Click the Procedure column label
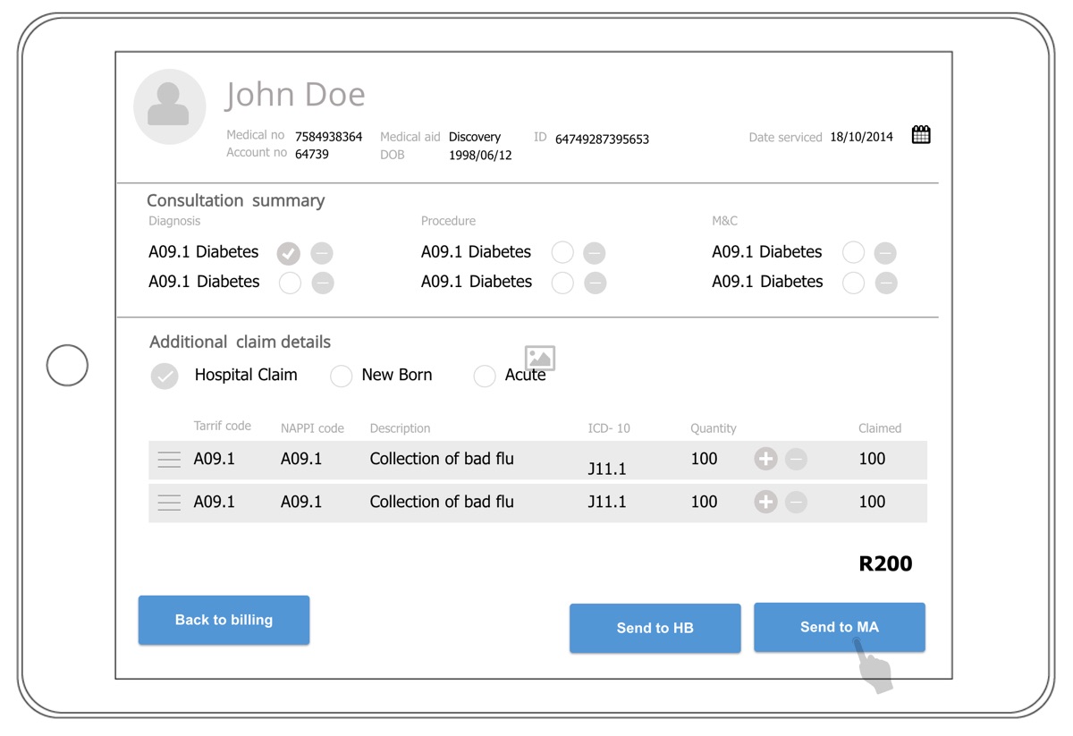 click(448, 221)
